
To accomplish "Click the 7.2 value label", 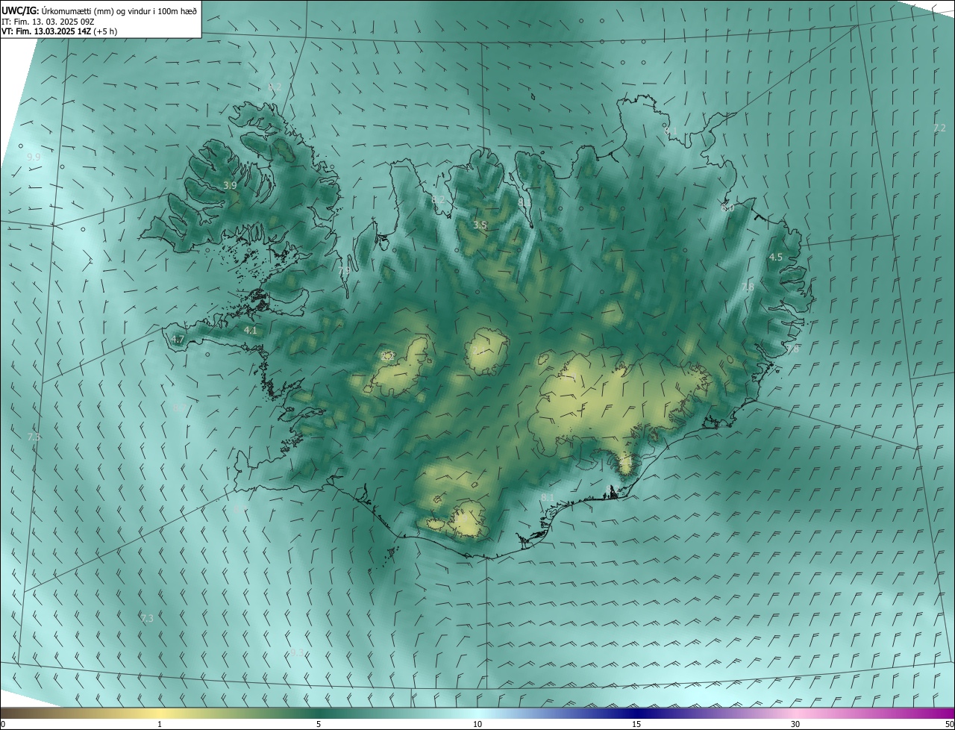I will (939, 128).
